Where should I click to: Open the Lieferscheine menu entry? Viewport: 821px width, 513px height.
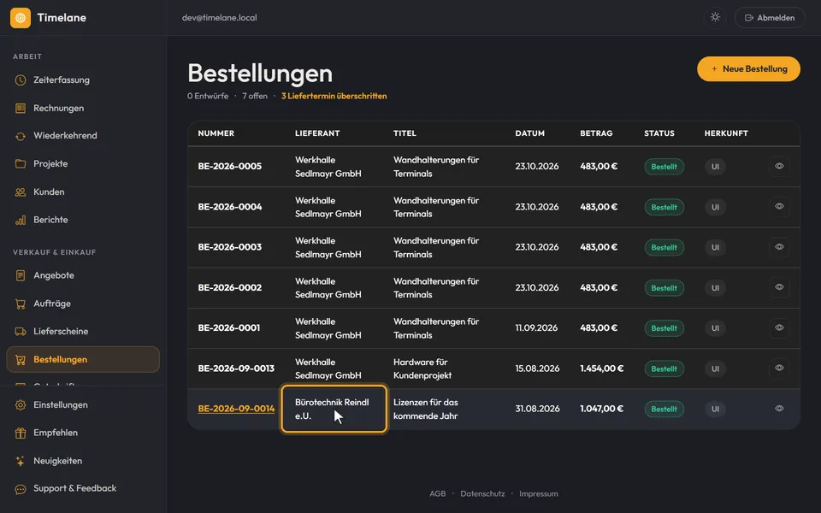pyautogui.click(x=83, y=332)
